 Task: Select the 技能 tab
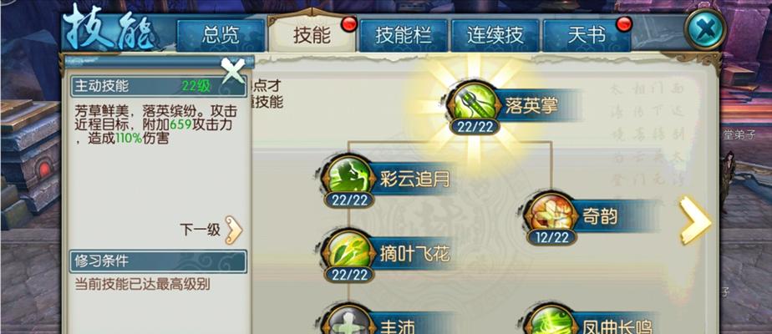pyautogui.click(x=312, y=33)
